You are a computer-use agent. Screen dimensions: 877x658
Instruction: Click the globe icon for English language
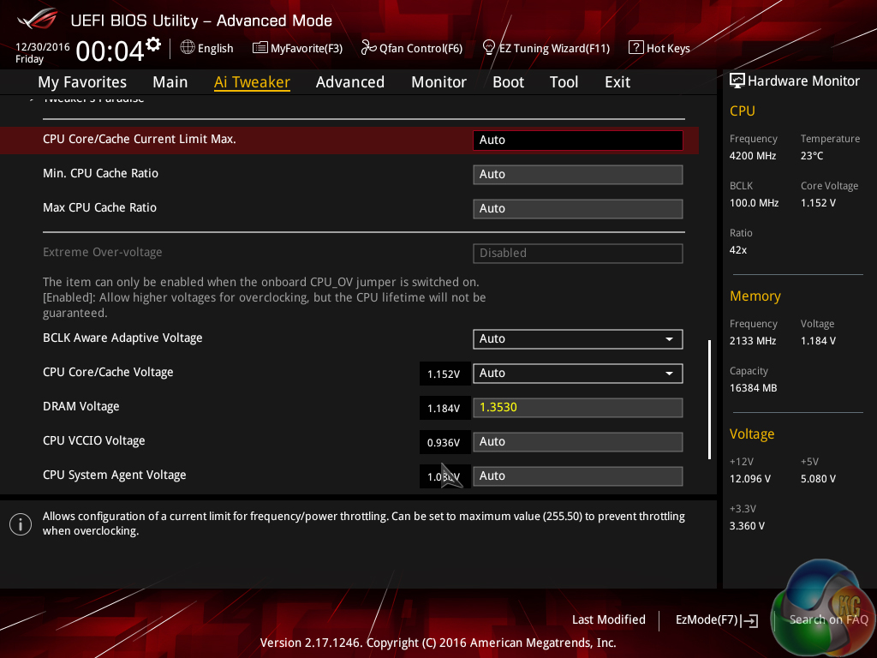pyautogui.click(x=188, y=48)
